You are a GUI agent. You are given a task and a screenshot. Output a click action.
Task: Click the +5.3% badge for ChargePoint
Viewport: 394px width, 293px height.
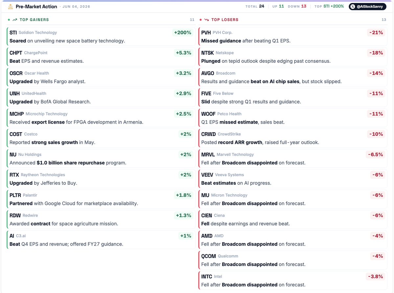click(x=183, y=53)
